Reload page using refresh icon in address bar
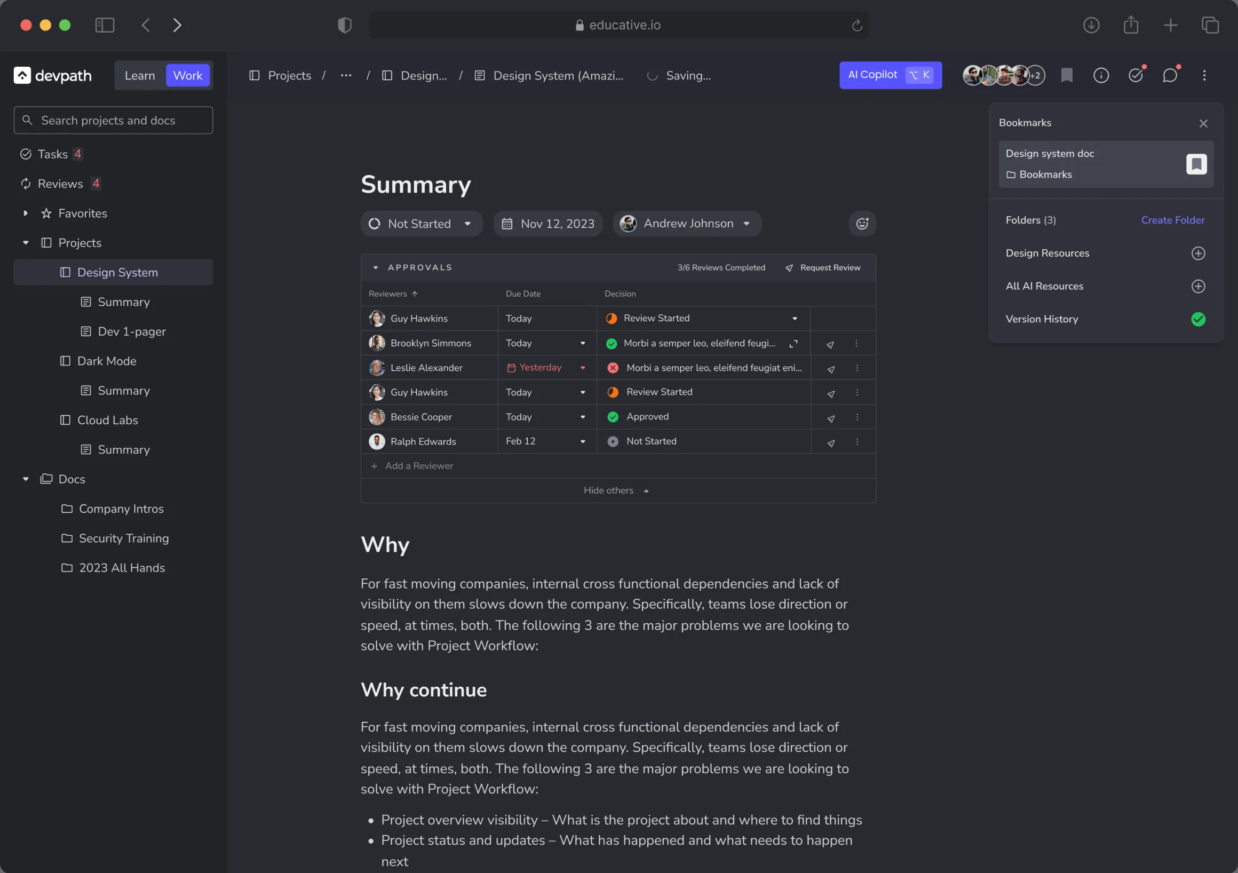Image resolution: width=1238 pixels, height=873 pixels. coord(857,25)
